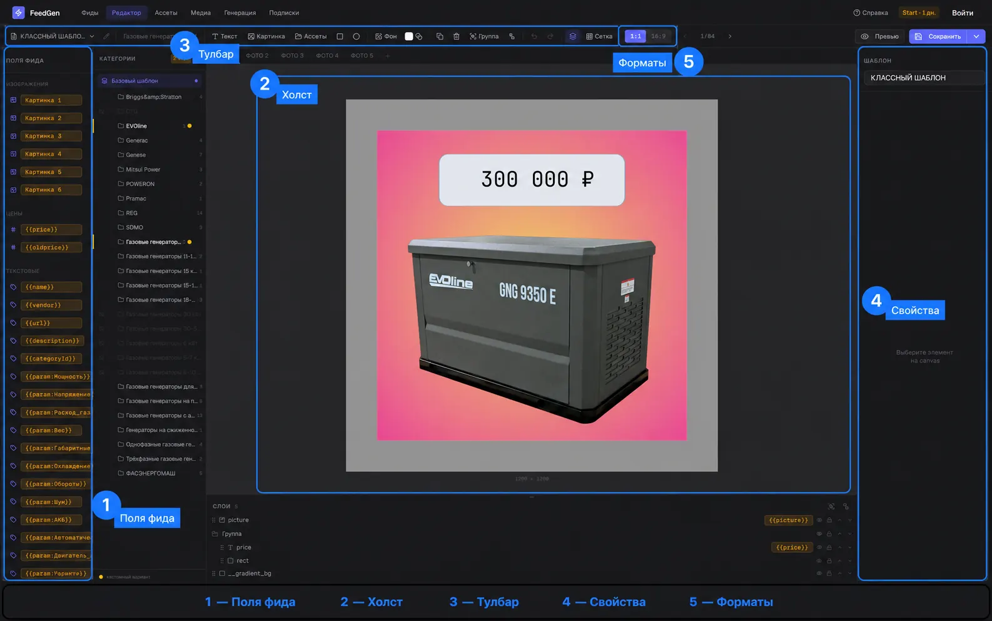Toggle visibility of the picture layer
Screen dimensions: 992x621
coord(819,520)
